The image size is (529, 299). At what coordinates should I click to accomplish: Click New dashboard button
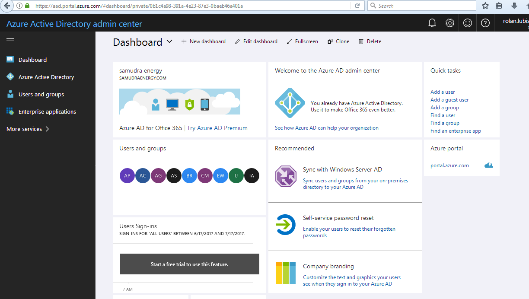[x=204, y=41]
